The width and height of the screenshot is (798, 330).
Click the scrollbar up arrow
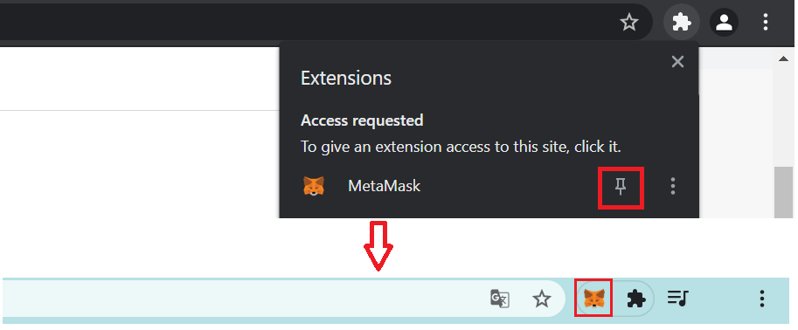coord(783,59)
